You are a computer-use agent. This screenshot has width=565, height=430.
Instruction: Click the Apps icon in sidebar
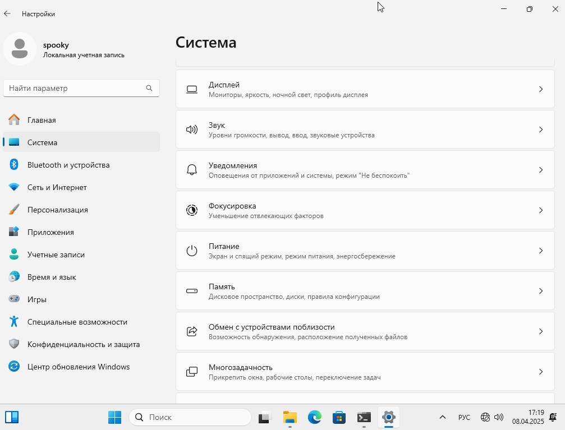(x=14, y=232)
